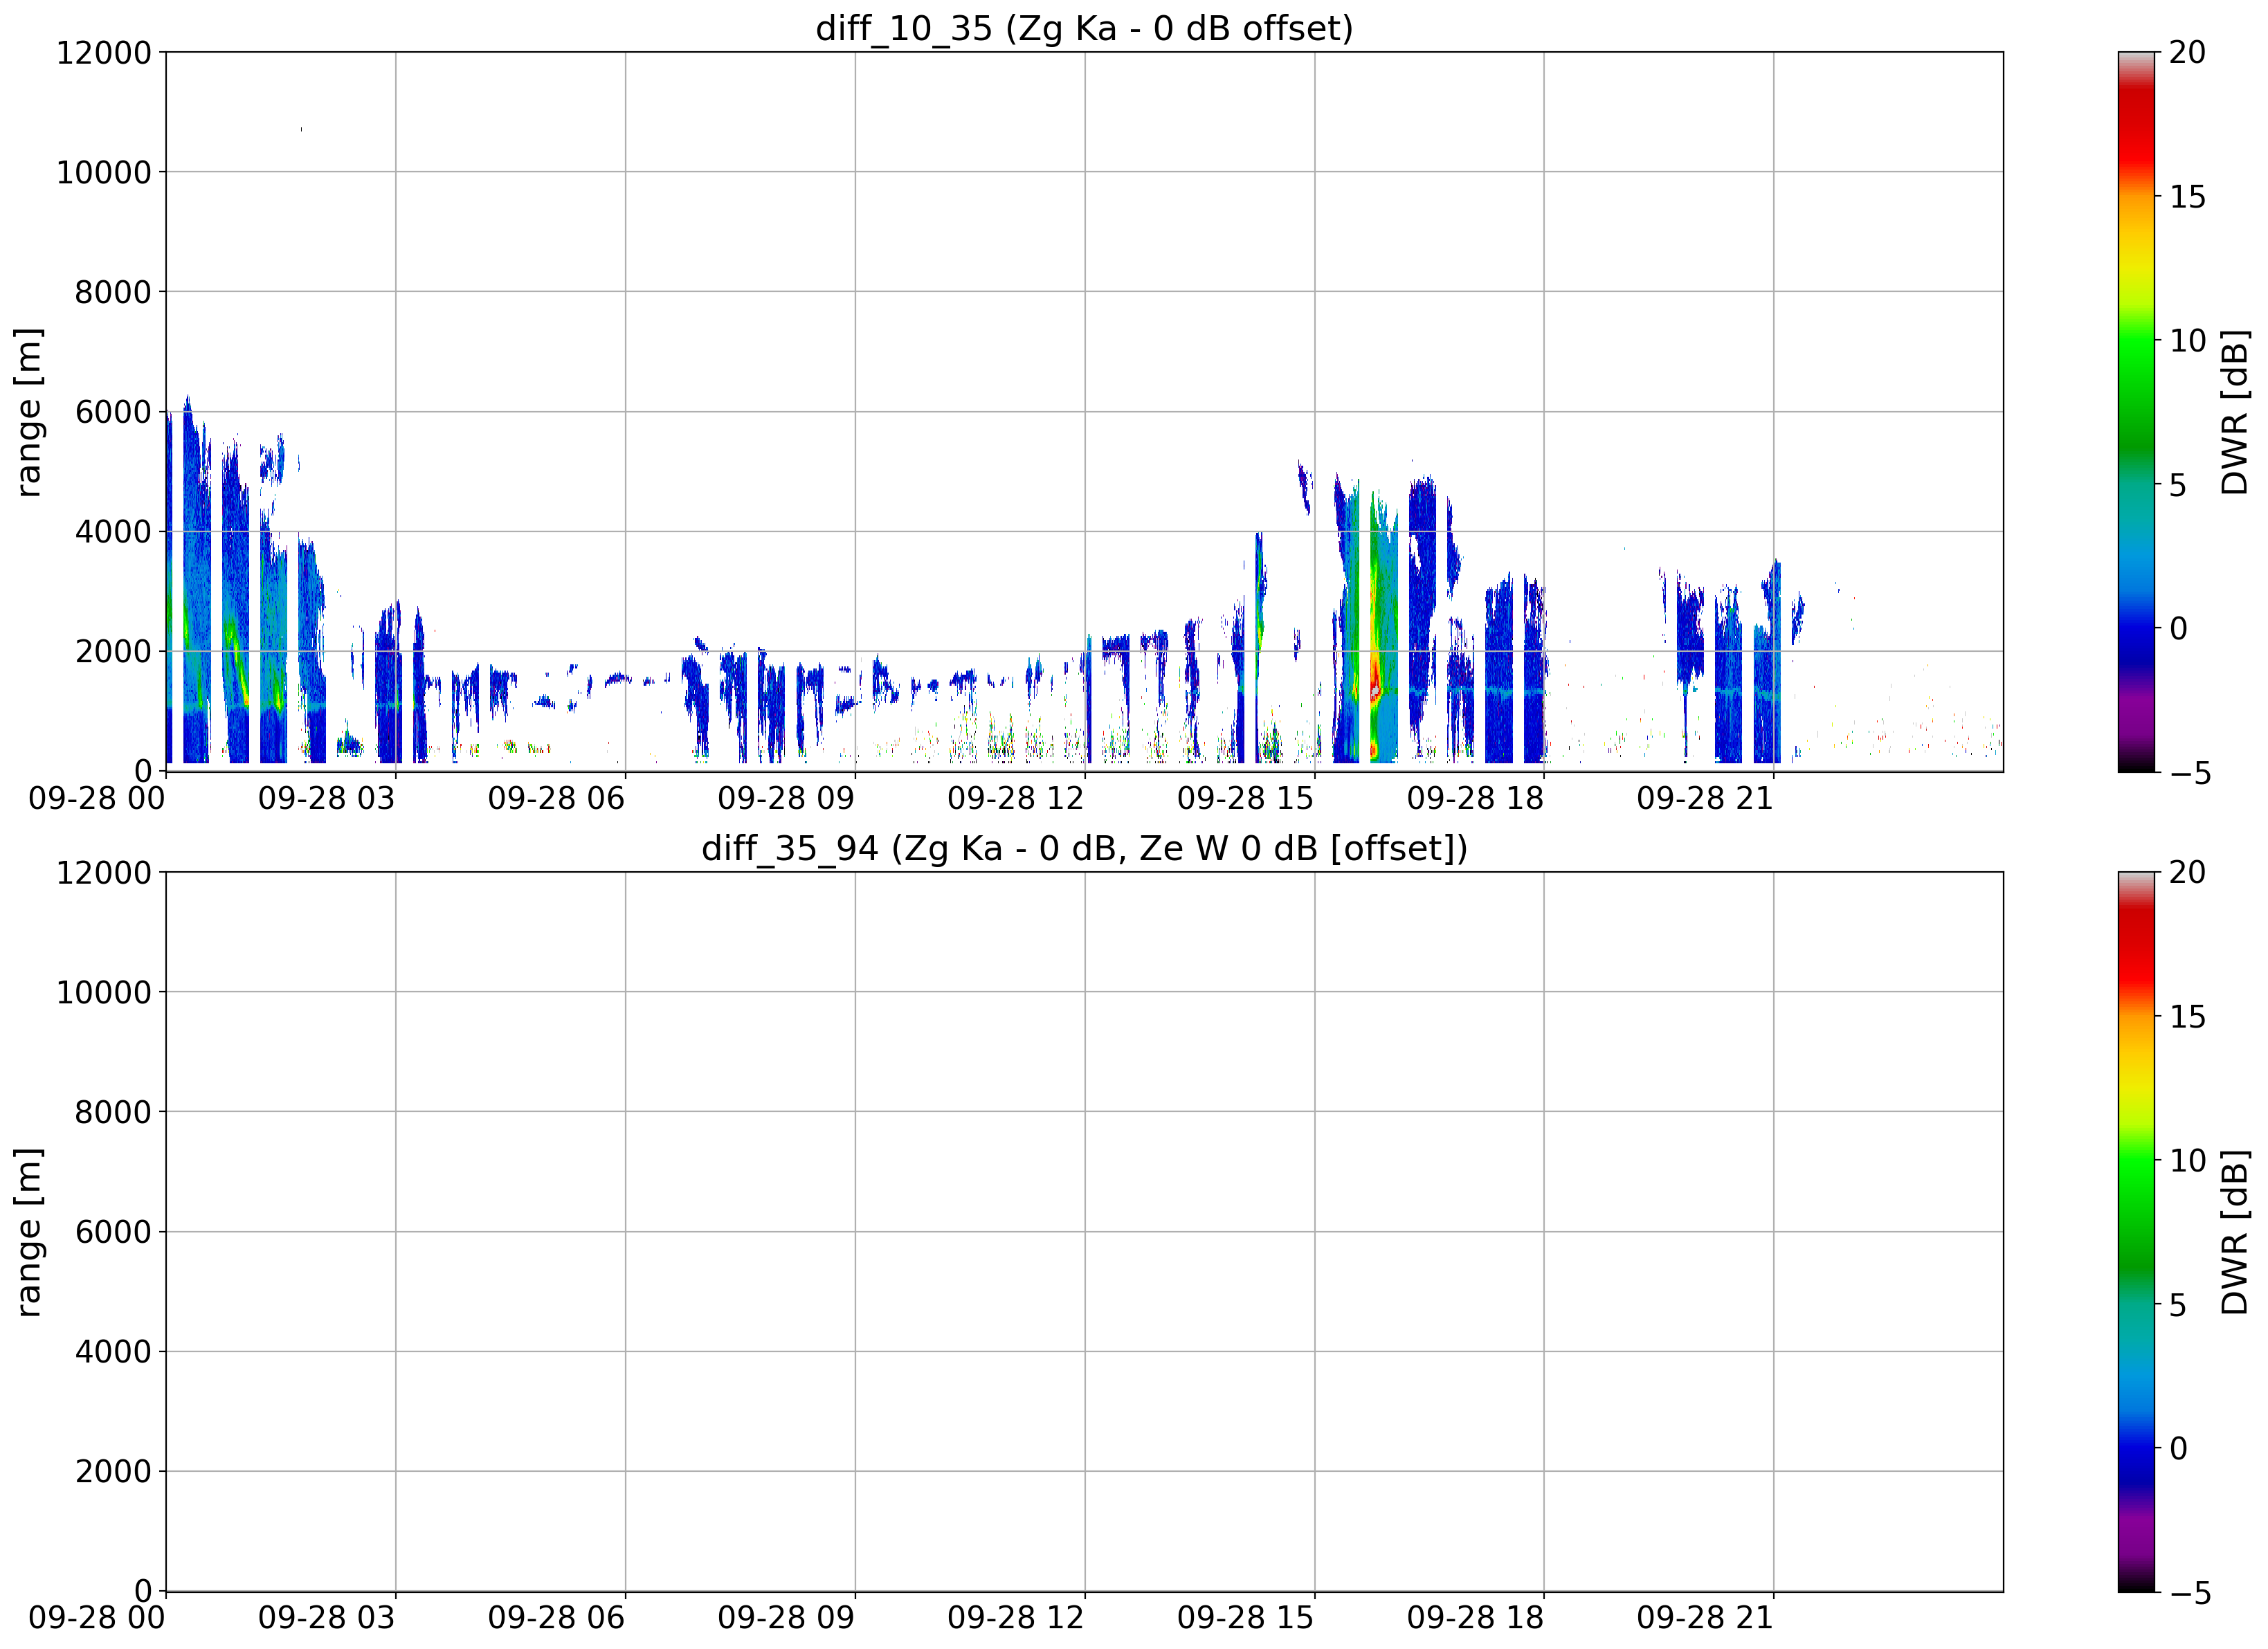The height and width of the screenshot is (1649, 2268).
Task: Select the '09-28 09' time tick under the top plot
Action: click(x=786, y=798)
